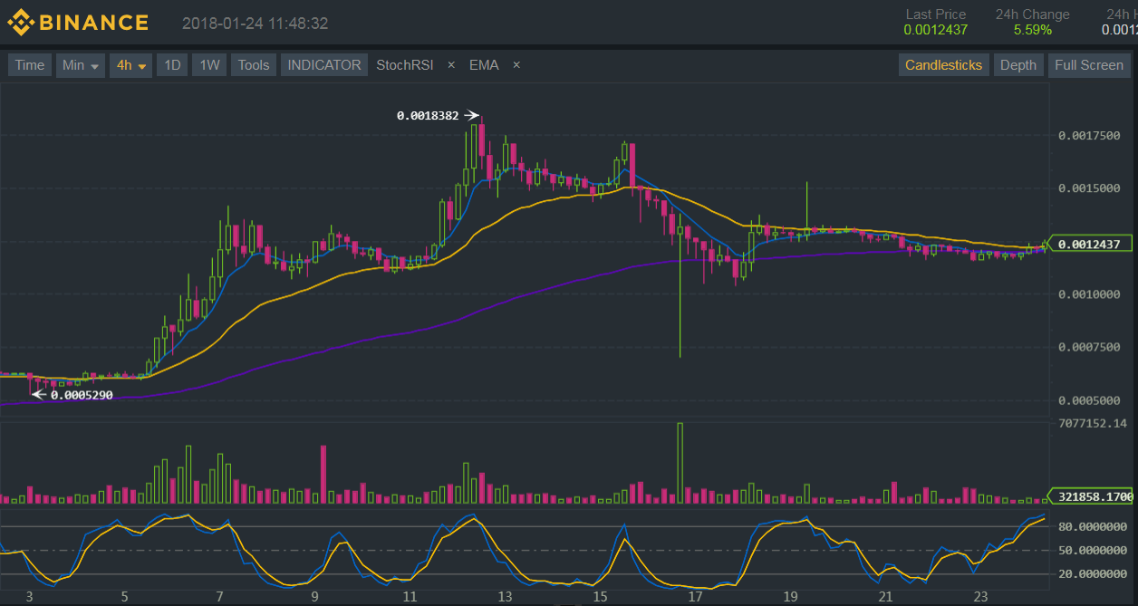Open the INDICATOR menu
1138x606 pixels.
[324, 65]
